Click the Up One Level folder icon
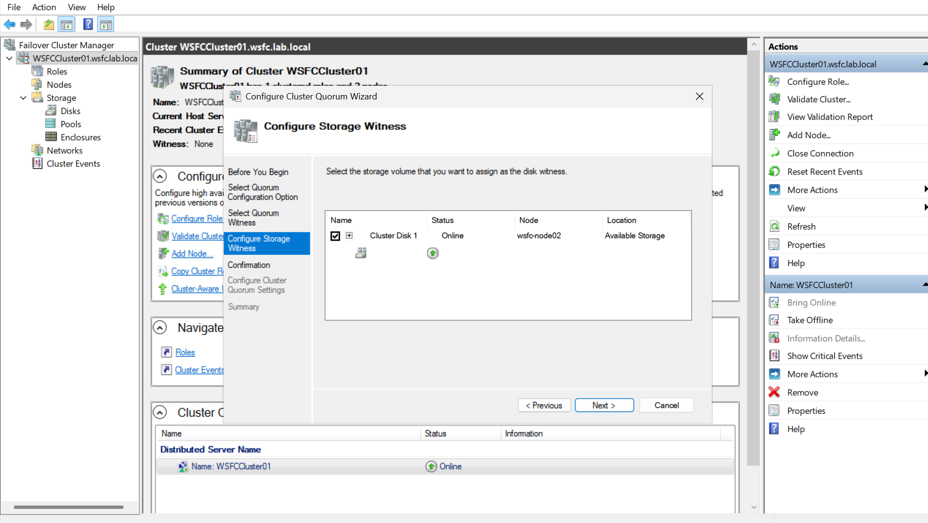Image resolution: width=928 pixels, height=523 pixels. point(49,24)
